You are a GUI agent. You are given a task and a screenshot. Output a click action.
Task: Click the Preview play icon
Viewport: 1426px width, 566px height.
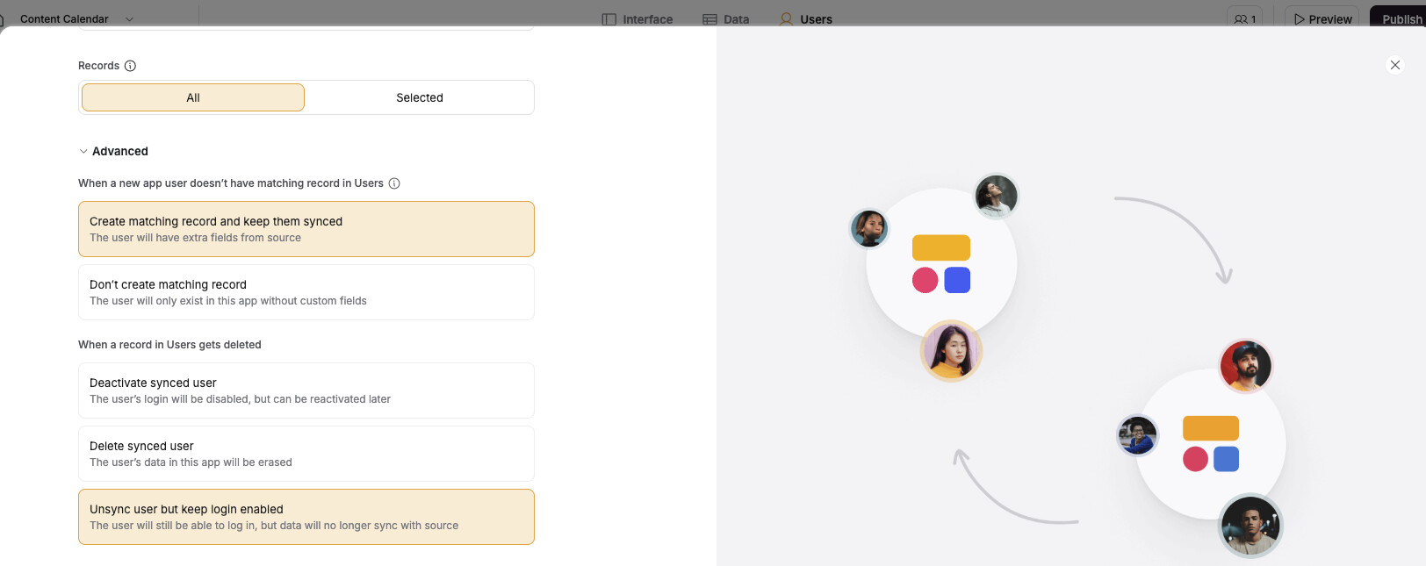point(1299,19)
